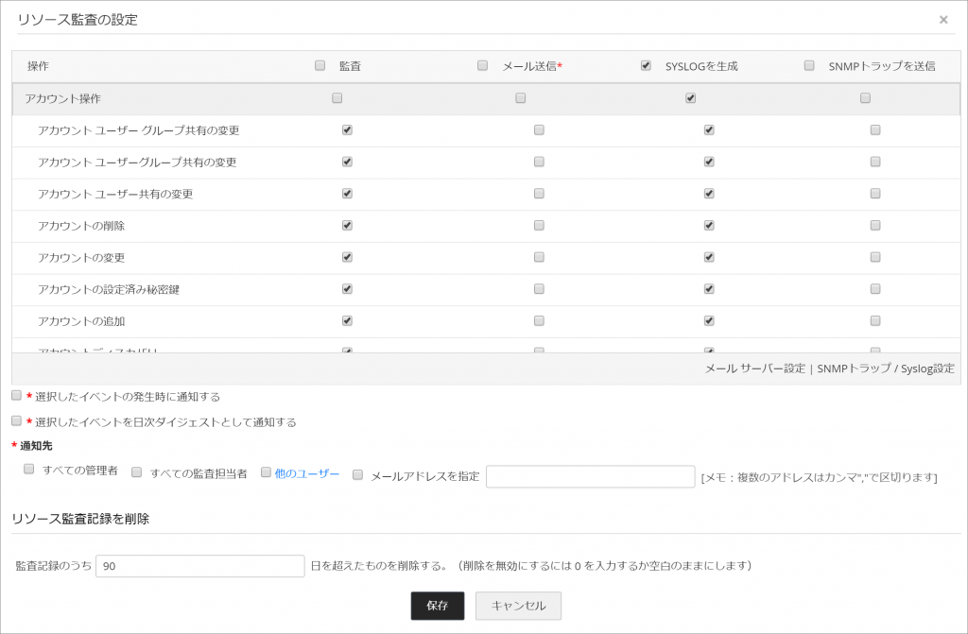Toggle the メール送信 column header checkbox

tap(483, 65)
